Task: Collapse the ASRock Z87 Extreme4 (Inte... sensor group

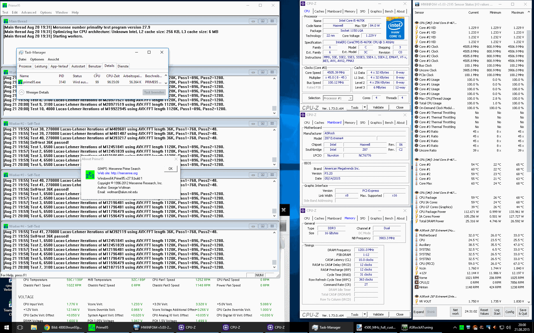Action: click(417, 296)
